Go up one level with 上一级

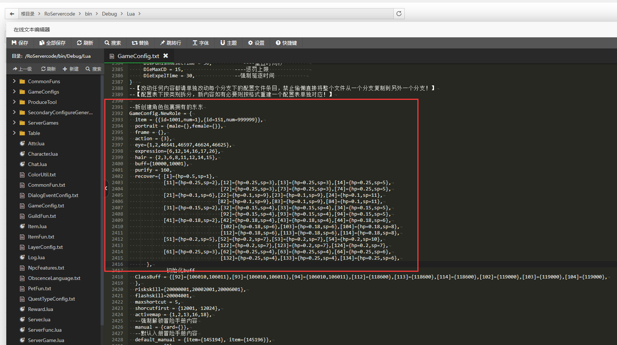click(22, 69)
